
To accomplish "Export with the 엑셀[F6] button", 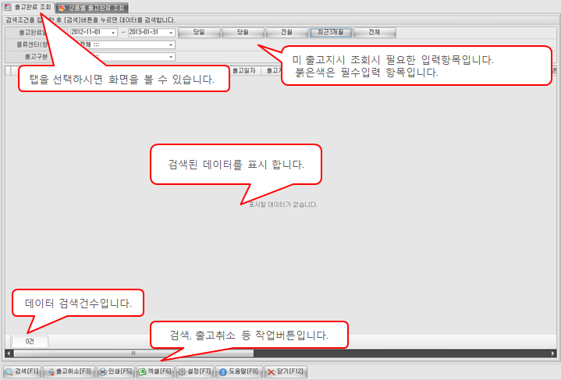I will (x=155, y=371).
